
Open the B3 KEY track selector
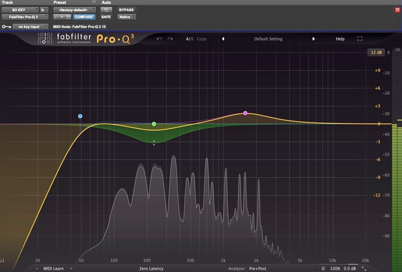pyautogui.click(x=20, y=10)
